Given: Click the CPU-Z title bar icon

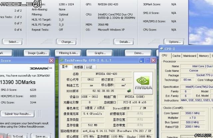Looking at the screenshot, I should pos(162,49).
